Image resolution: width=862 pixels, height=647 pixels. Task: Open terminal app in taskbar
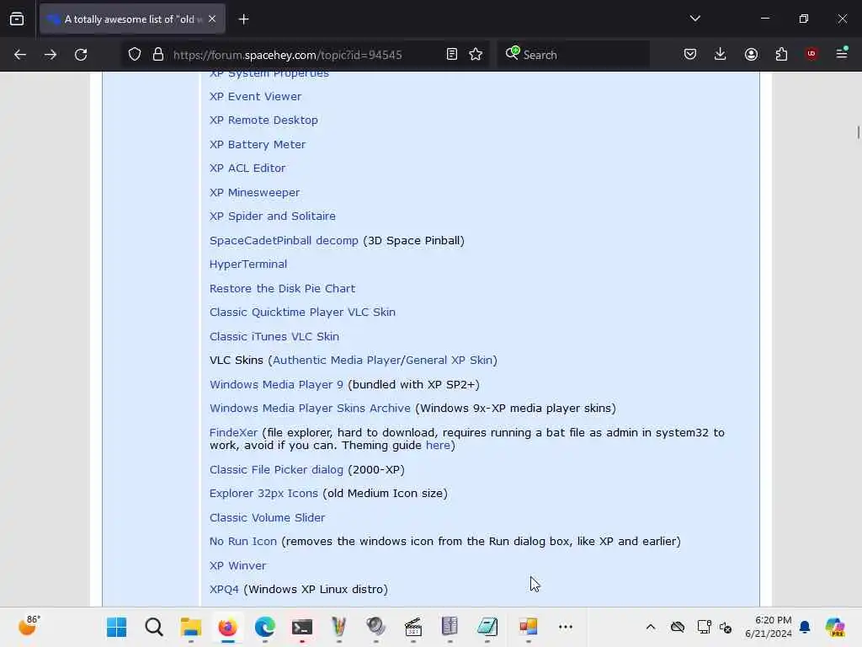[302, 627]
